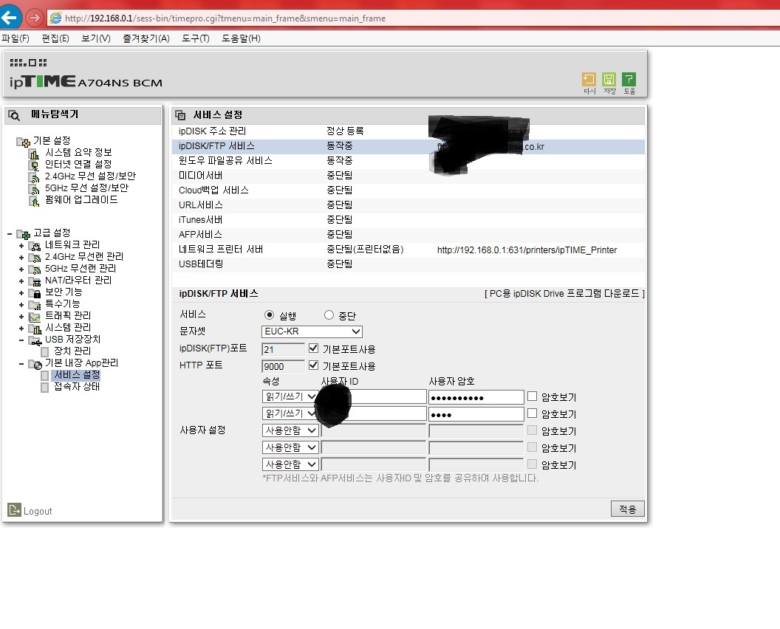Click the browser forward arrow button

click(34, 18)
